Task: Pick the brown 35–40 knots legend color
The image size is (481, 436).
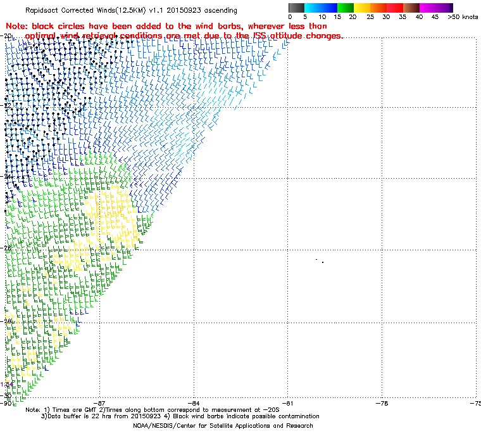Action: pos(411,8)
